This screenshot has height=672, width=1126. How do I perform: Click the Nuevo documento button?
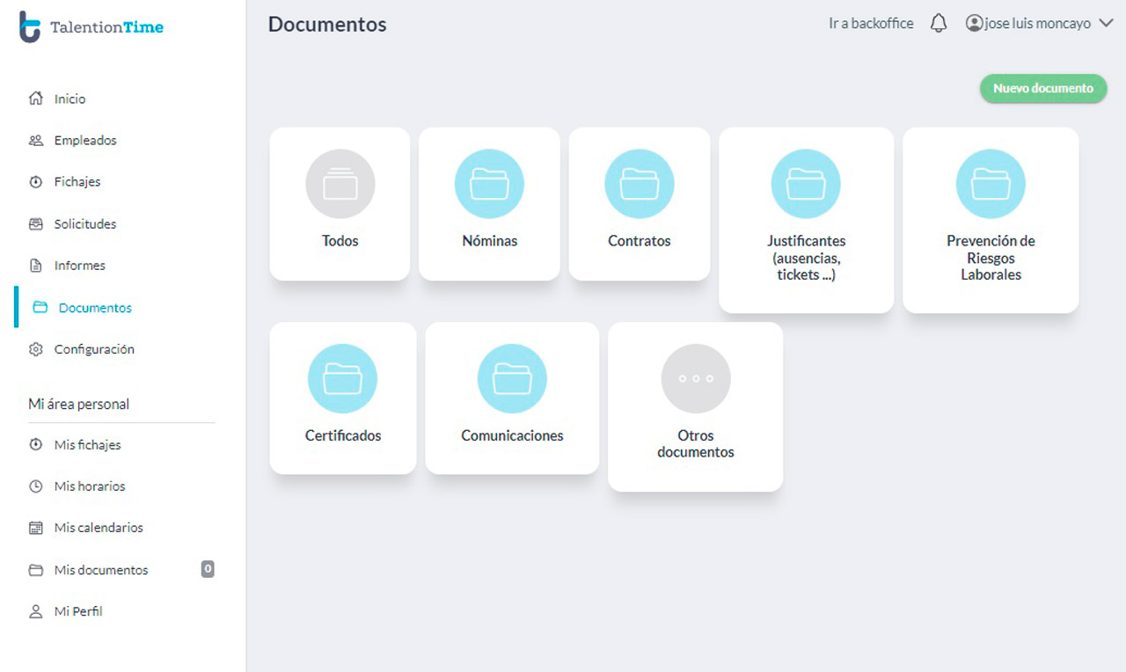(1042, 88)
